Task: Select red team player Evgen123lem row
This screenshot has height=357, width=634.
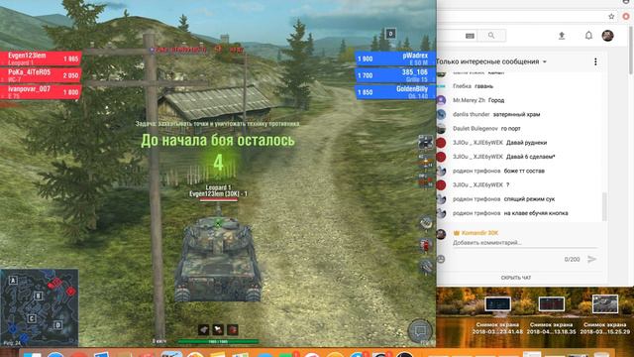Action: click(x=41, y=59)
